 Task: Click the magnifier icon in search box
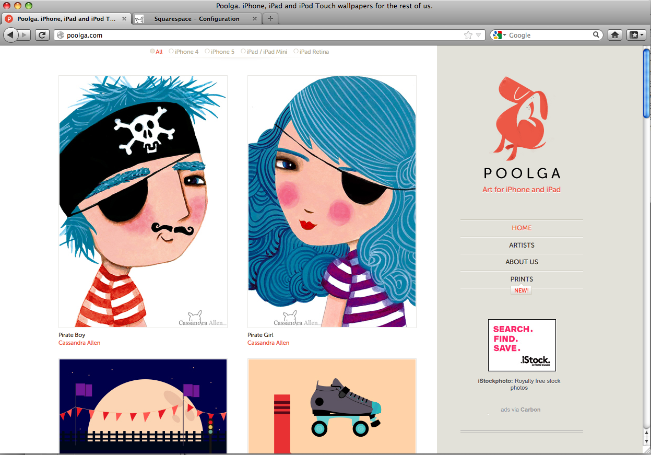pos(596,35)
